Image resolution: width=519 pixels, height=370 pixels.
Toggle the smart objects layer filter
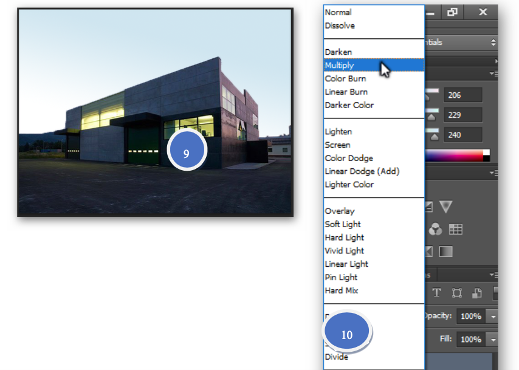[478, 293]
